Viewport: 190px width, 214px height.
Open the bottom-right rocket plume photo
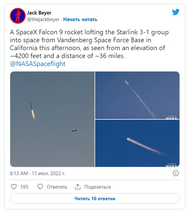point(137,143)
